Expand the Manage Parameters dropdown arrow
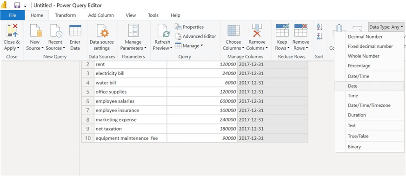 145,48
